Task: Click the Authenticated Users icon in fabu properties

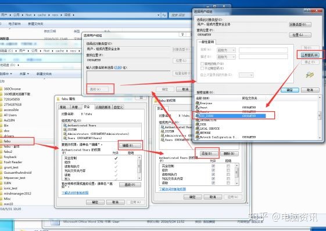Action: pos(65,125)
